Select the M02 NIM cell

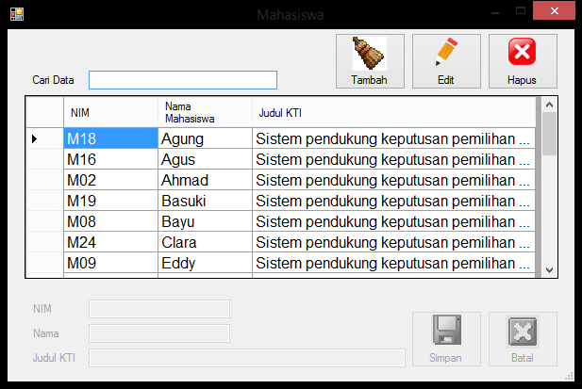click(x=110, y=181)
